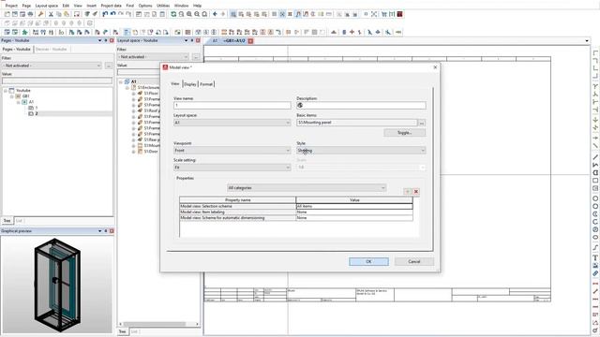This screenshot has height=337, width=600.
Task: Click the red delete property X icon
Action: (x=416, y=191)
